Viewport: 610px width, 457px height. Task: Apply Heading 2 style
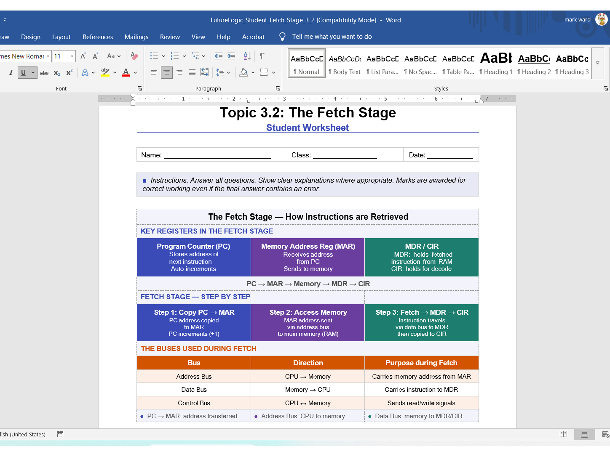coord(534,64)
